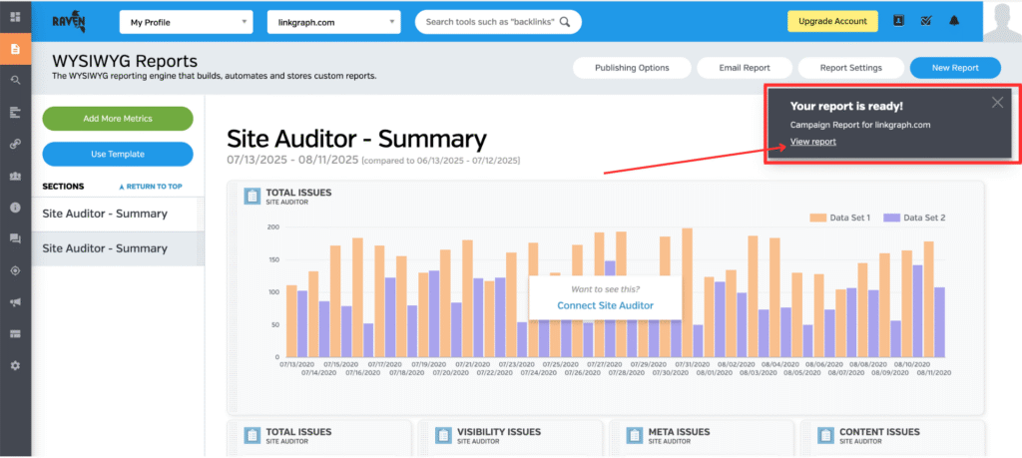Click the META ISSUES card title
This screenshot has height=458, width=1022.
(679, 432)
